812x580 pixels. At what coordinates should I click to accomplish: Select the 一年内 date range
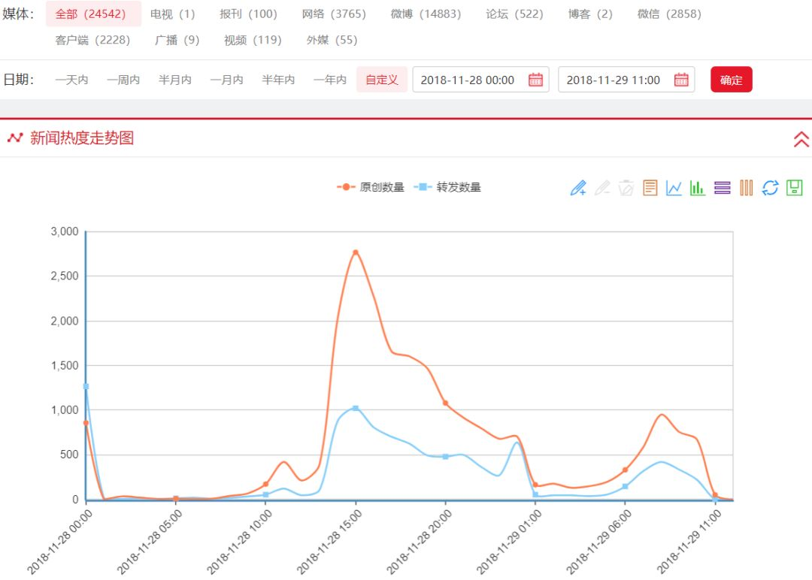tap(330, 80)
